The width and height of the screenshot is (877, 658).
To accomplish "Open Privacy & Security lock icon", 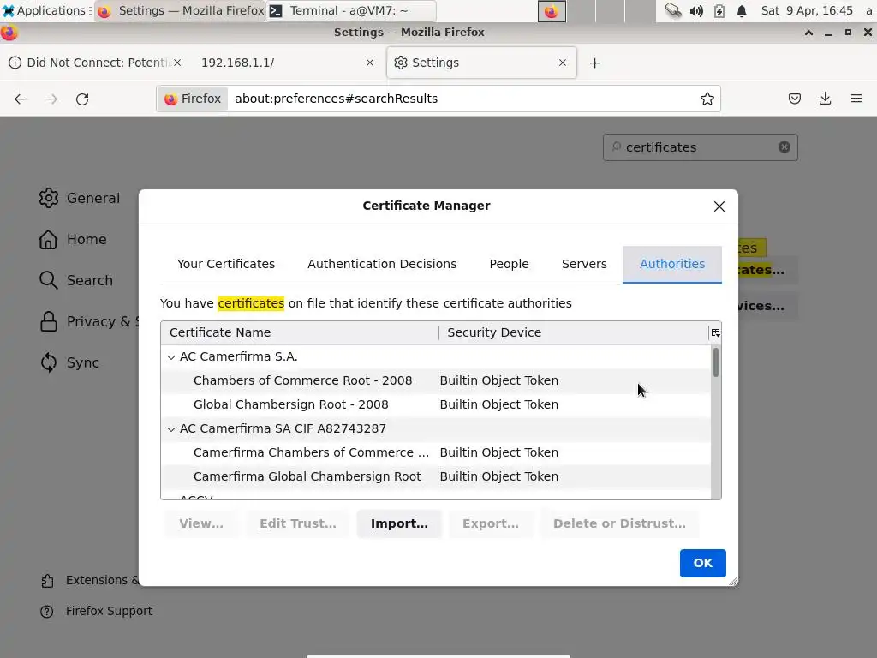I will point(49,322).
